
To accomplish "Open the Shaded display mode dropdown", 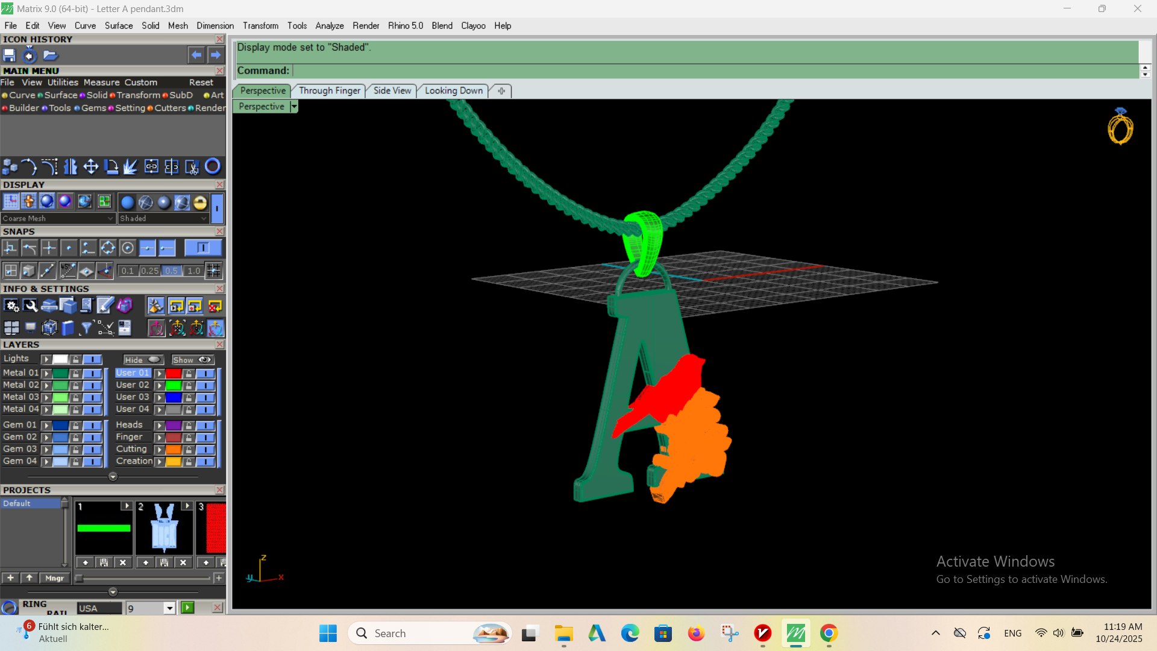I will coord(163,218).
